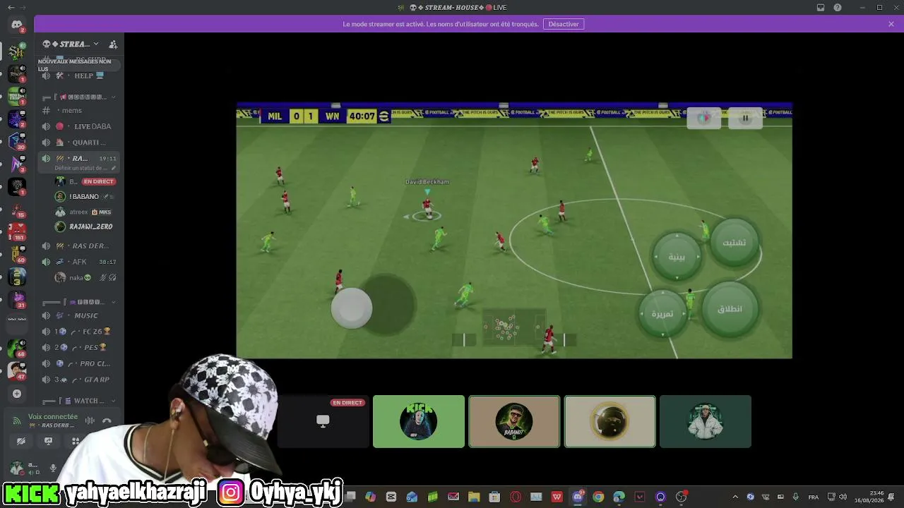This screenshot has height=508, width=904.
Task: Pause the game with pause button
Action: tap(745, 118)
